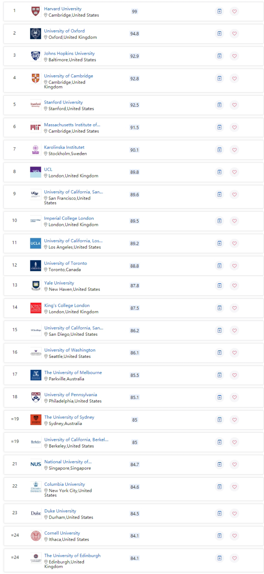Add Duke University to compare list
The image size is (264, 574).
(x=219, y=514)
